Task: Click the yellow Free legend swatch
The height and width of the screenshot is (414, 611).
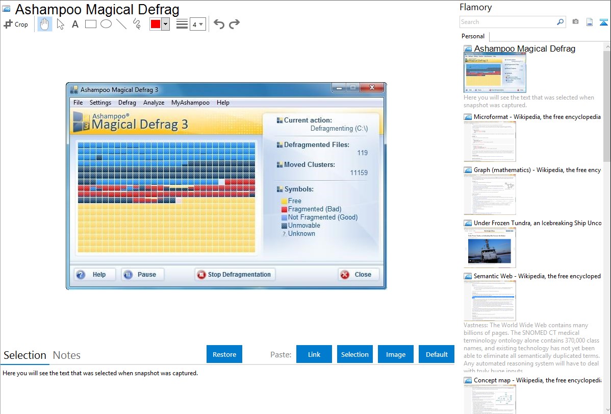Action: click(284, 201)
